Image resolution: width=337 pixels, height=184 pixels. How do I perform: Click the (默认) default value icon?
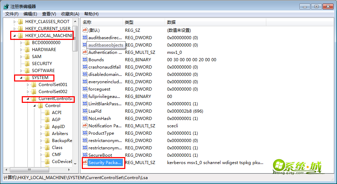point(85,30)
